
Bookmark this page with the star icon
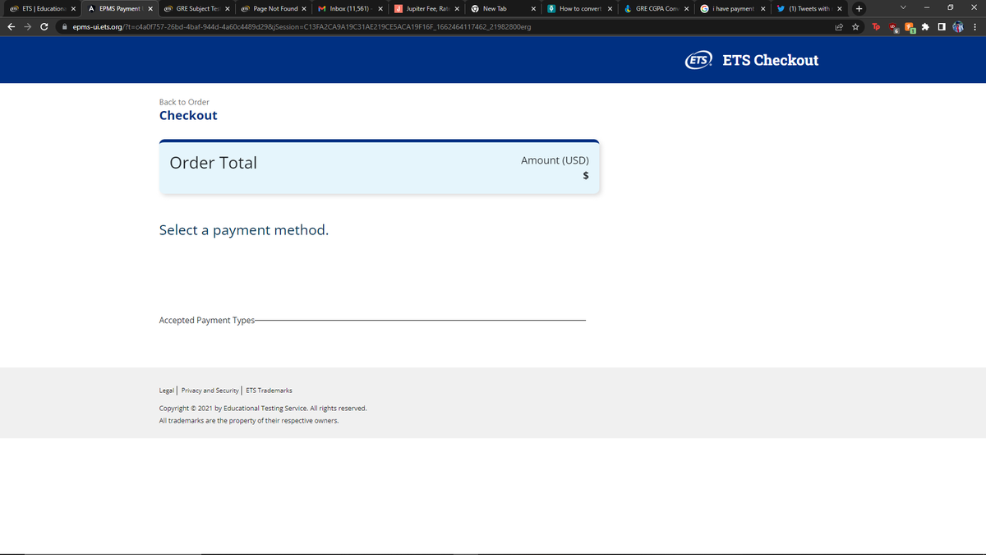[x=855, y=27]
